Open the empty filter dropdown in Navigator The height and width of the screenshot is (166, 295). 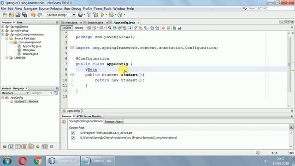(x=51, y=93)
